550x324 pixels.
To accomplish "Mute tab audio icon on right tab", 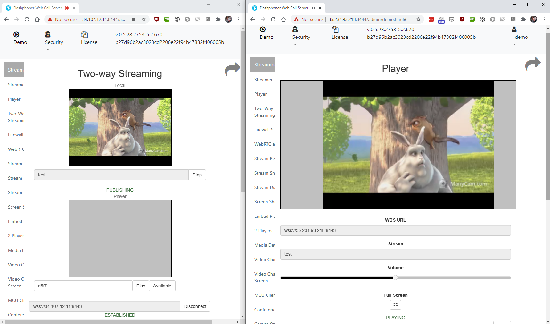I will coord(313,8).
